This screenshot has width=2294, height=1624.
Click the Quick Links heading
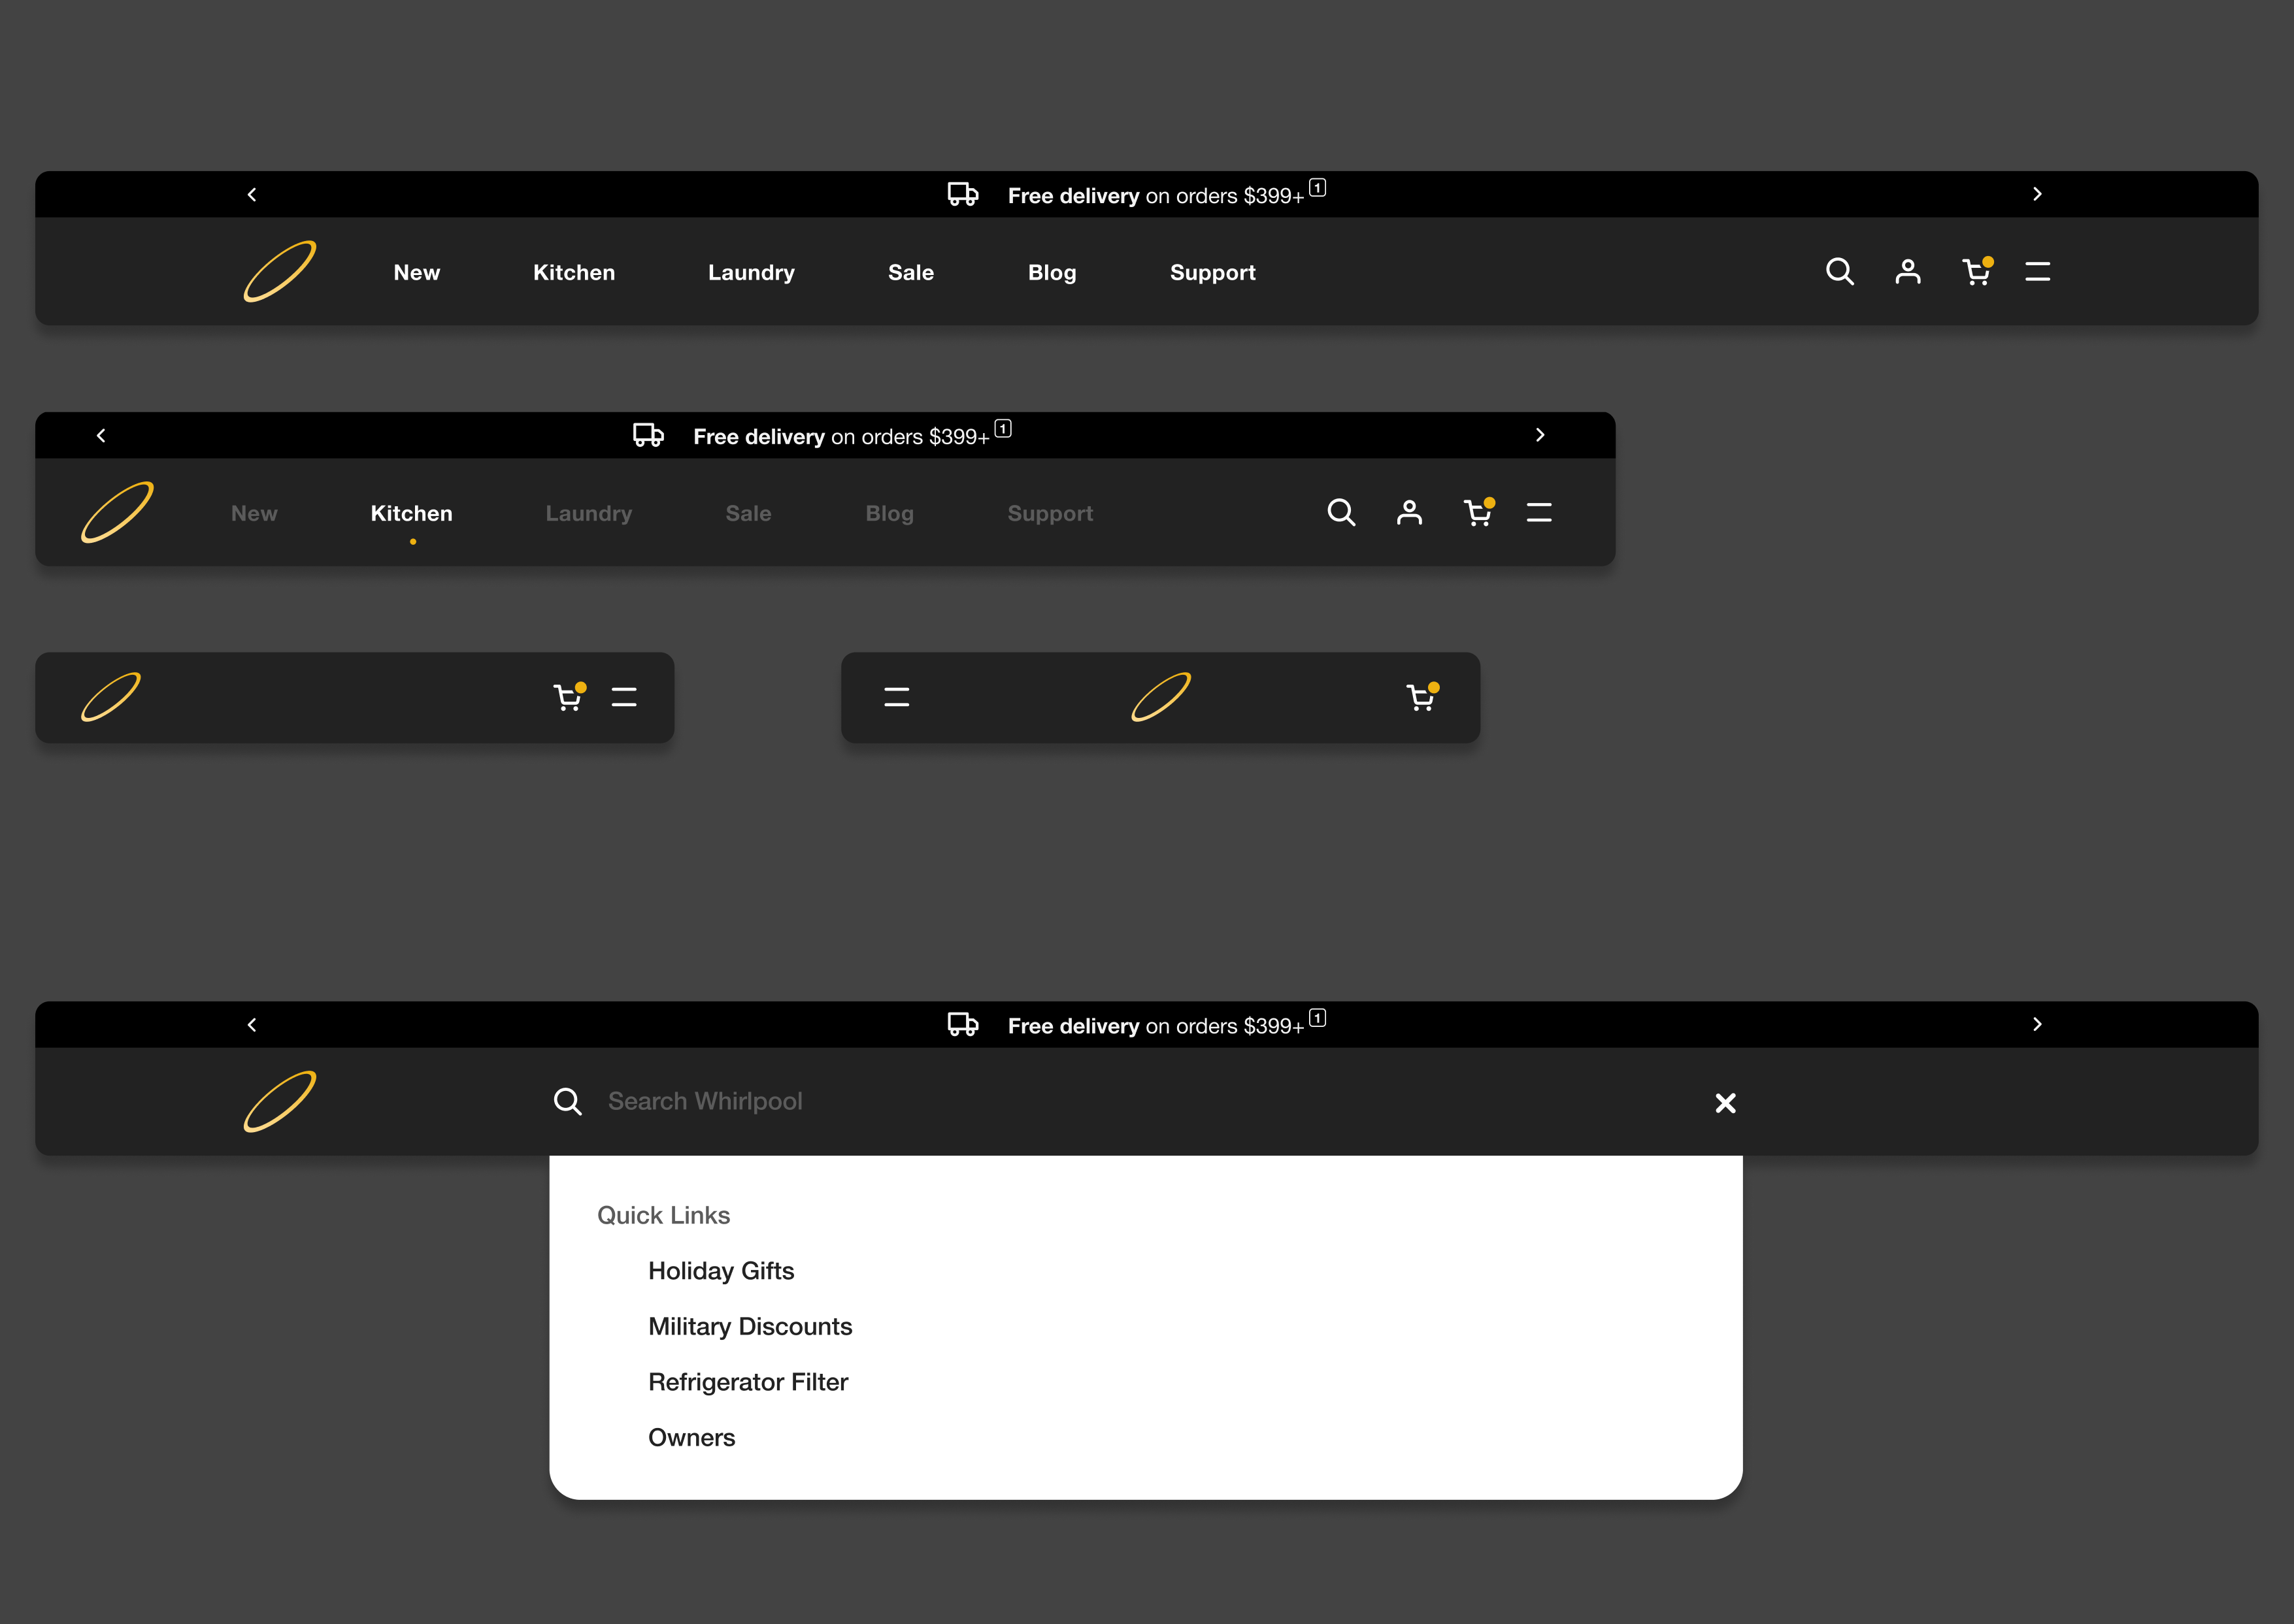click(x=663, y=1215)
